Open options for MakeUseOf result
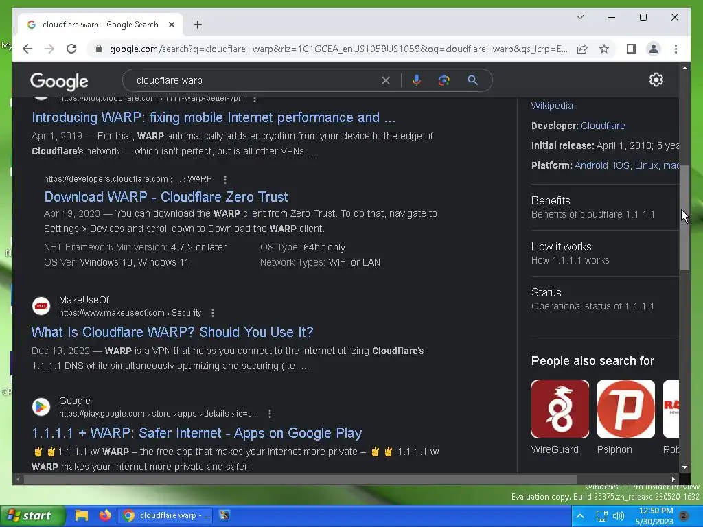This screenshot has height=527, width=703. coord(213,313)
